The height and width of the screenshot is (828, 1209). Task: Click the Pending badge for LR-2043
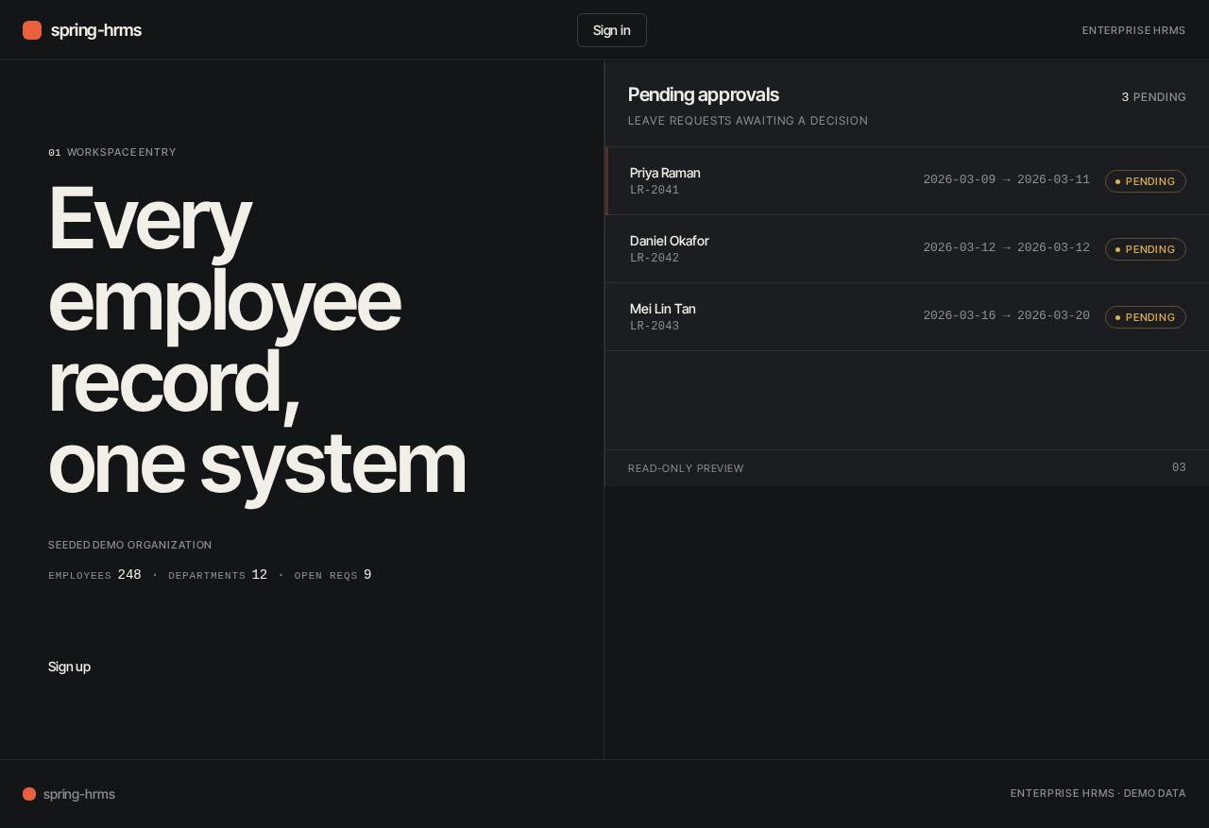(1146, 317)
